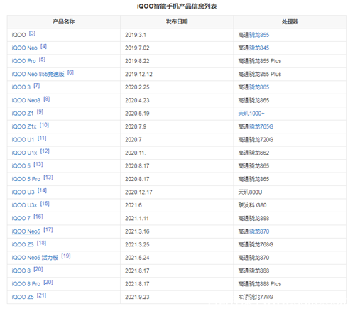Click the processor column header
The height and width of the screenshot is (311, 355).
pyautogui.click(x=290, y=22)
